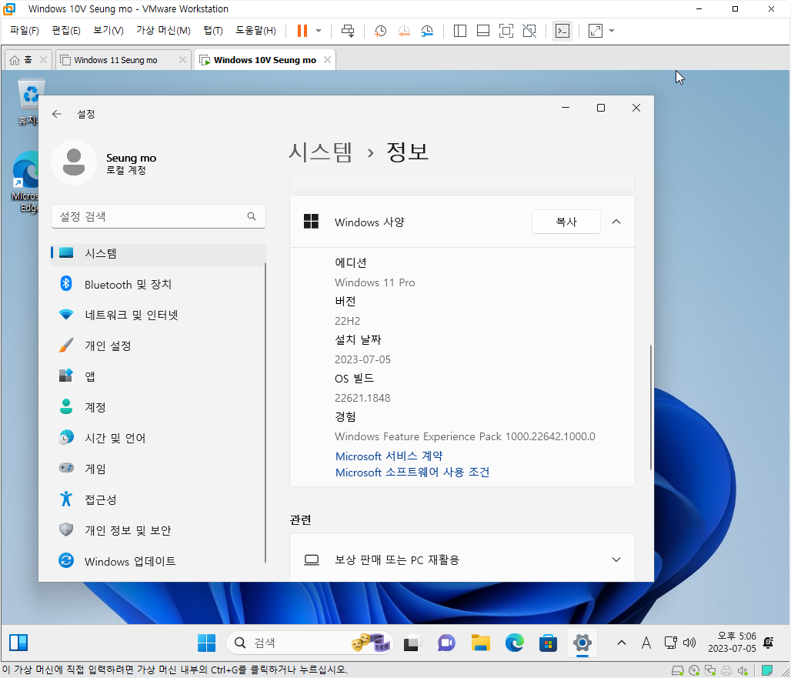Open Microsoft Store from taskbar
The height and width of the screenshot is (678, 791).
tap(549, 643)
